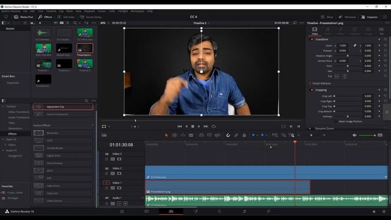Select the CC 4 Final clip on Video 2
Viewport: 391px width, 220px height.
click(x=266, y=172)
